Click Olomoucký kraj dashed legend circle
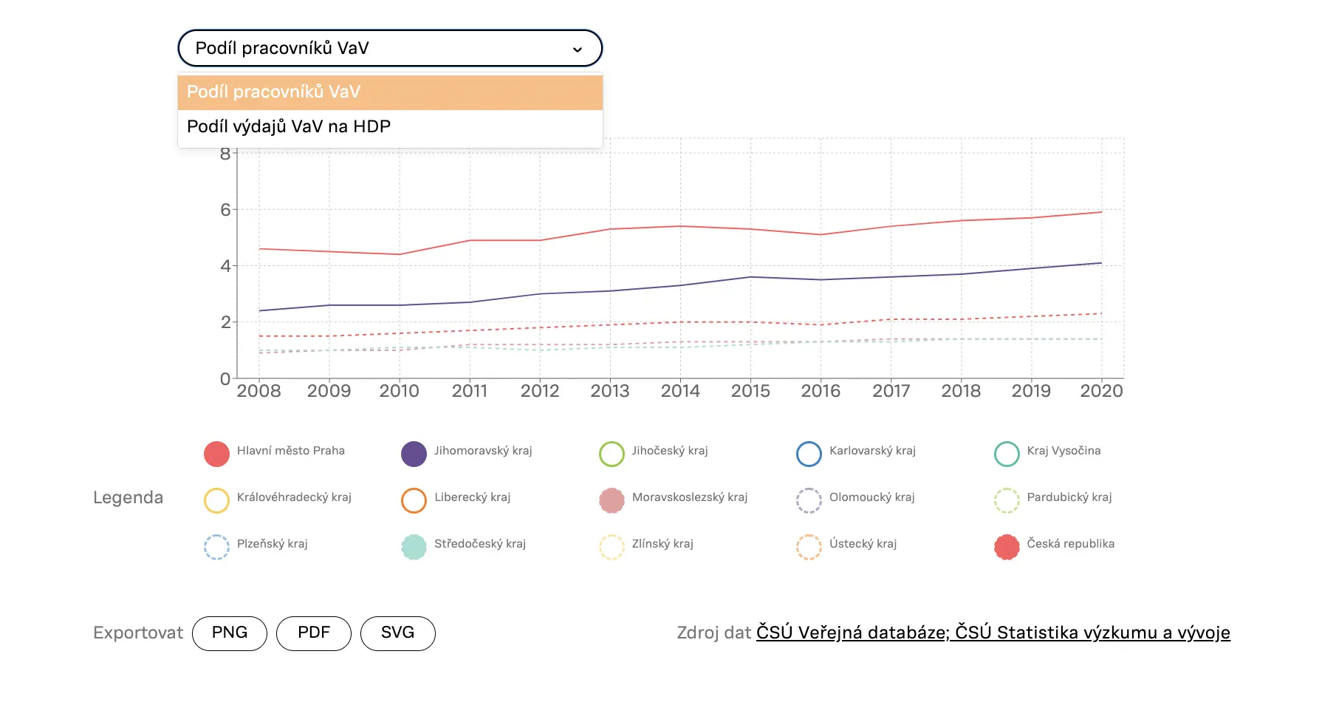Viewport: 1322px width, 705px height. point(809,500)
